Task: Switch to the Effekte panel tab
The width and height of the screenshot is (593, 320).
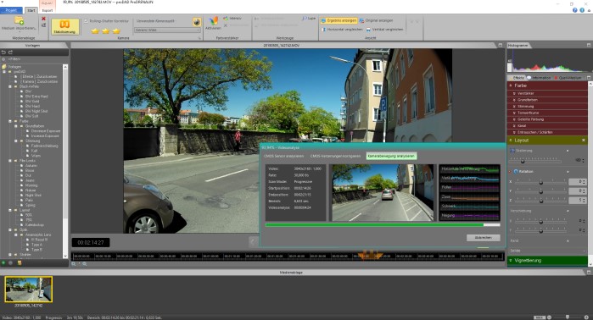Action: pyautogui.click(x=518, y=78)
